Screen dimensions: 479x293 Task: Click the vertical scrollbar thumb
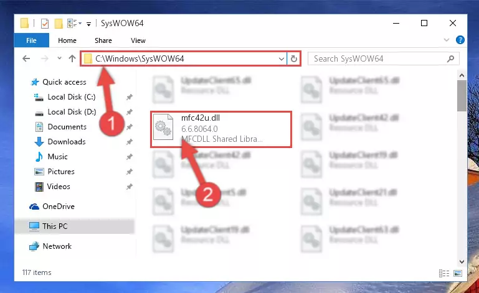pos(462,96)
